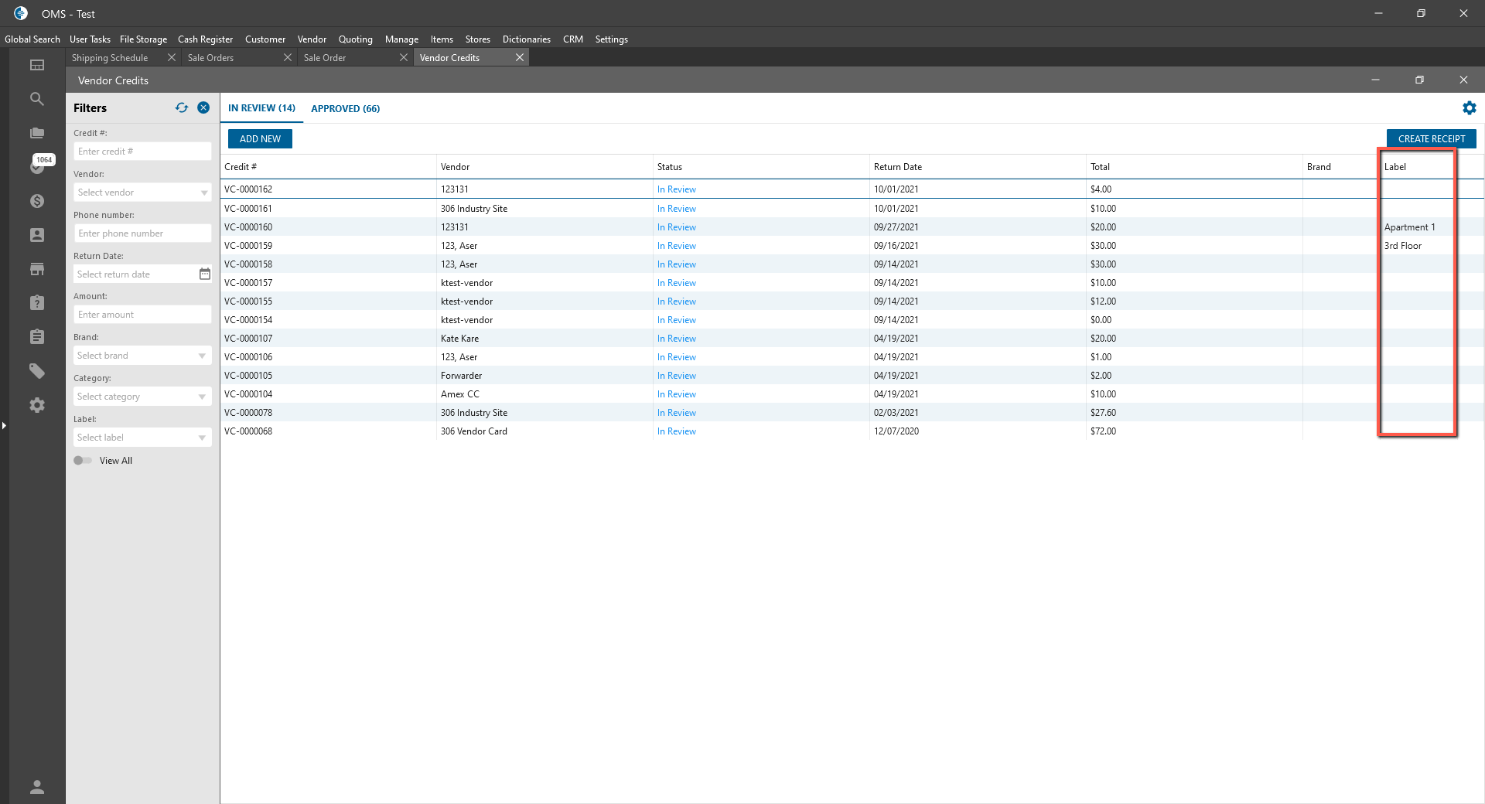Open the price tag icon in sidebar
The height and width of the screenshot is (804, 1485).
pyautogui.click(x=37, y=371)
